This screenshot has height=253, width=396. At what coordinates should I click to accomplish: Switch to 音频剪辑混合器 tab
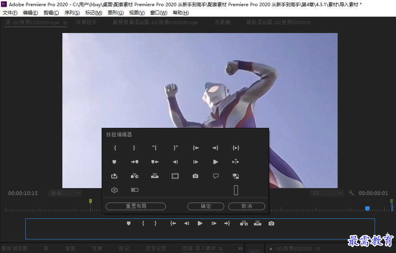(x=155, y=23)
